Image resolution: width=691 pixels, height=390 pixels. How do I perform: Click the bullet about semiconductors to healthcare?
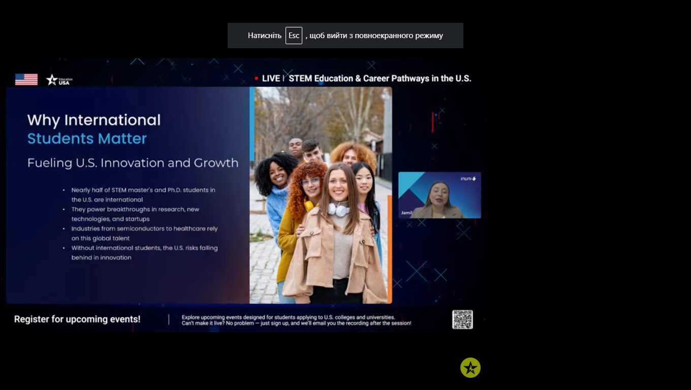tap(144, 234)
